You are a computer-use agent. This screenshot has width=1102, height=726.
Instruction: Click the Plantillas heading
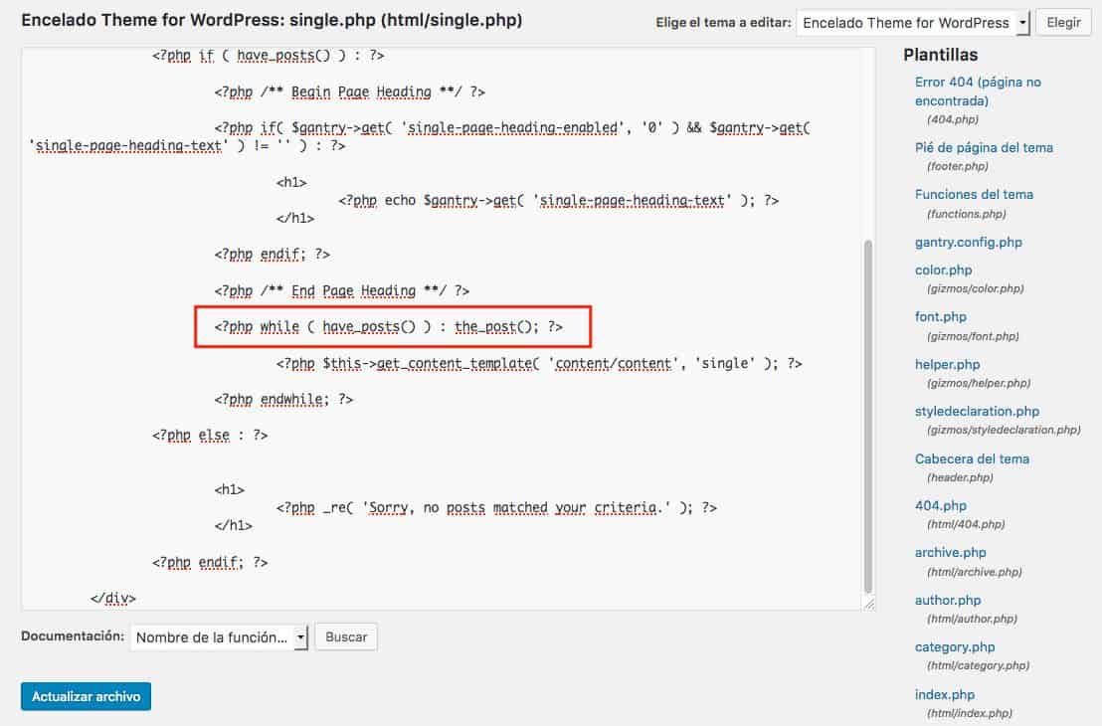pos(940,55)
